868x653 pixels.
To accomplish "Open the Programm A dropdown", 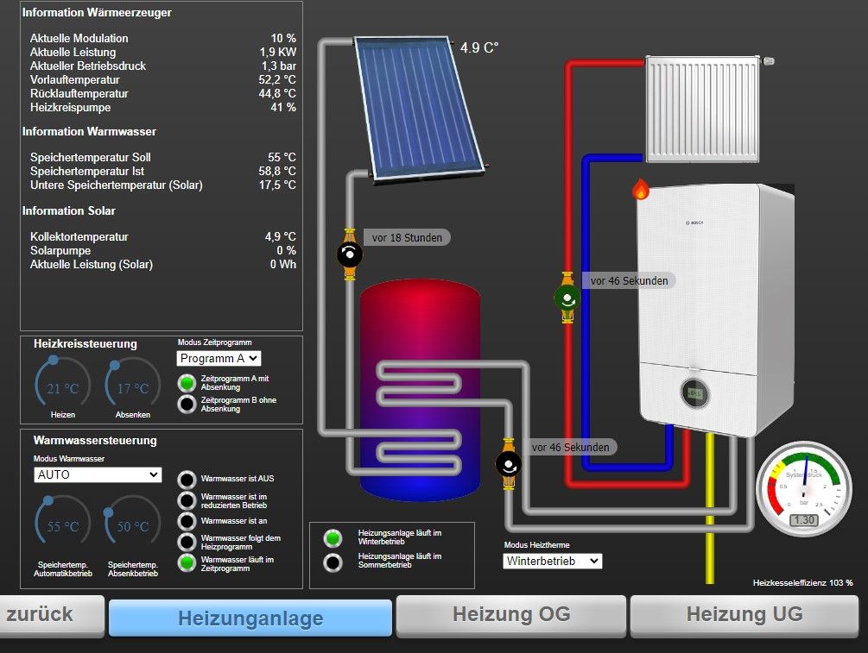I will 219,358.
